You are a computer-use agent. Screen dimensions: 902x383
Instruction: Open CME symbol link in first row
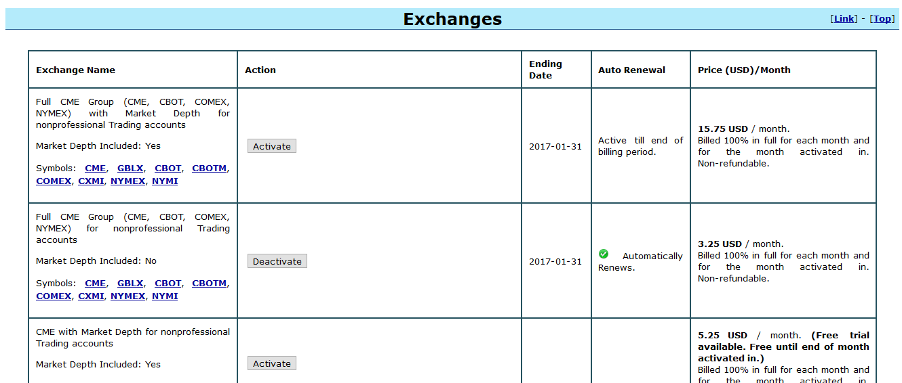(x=95, y=168)
